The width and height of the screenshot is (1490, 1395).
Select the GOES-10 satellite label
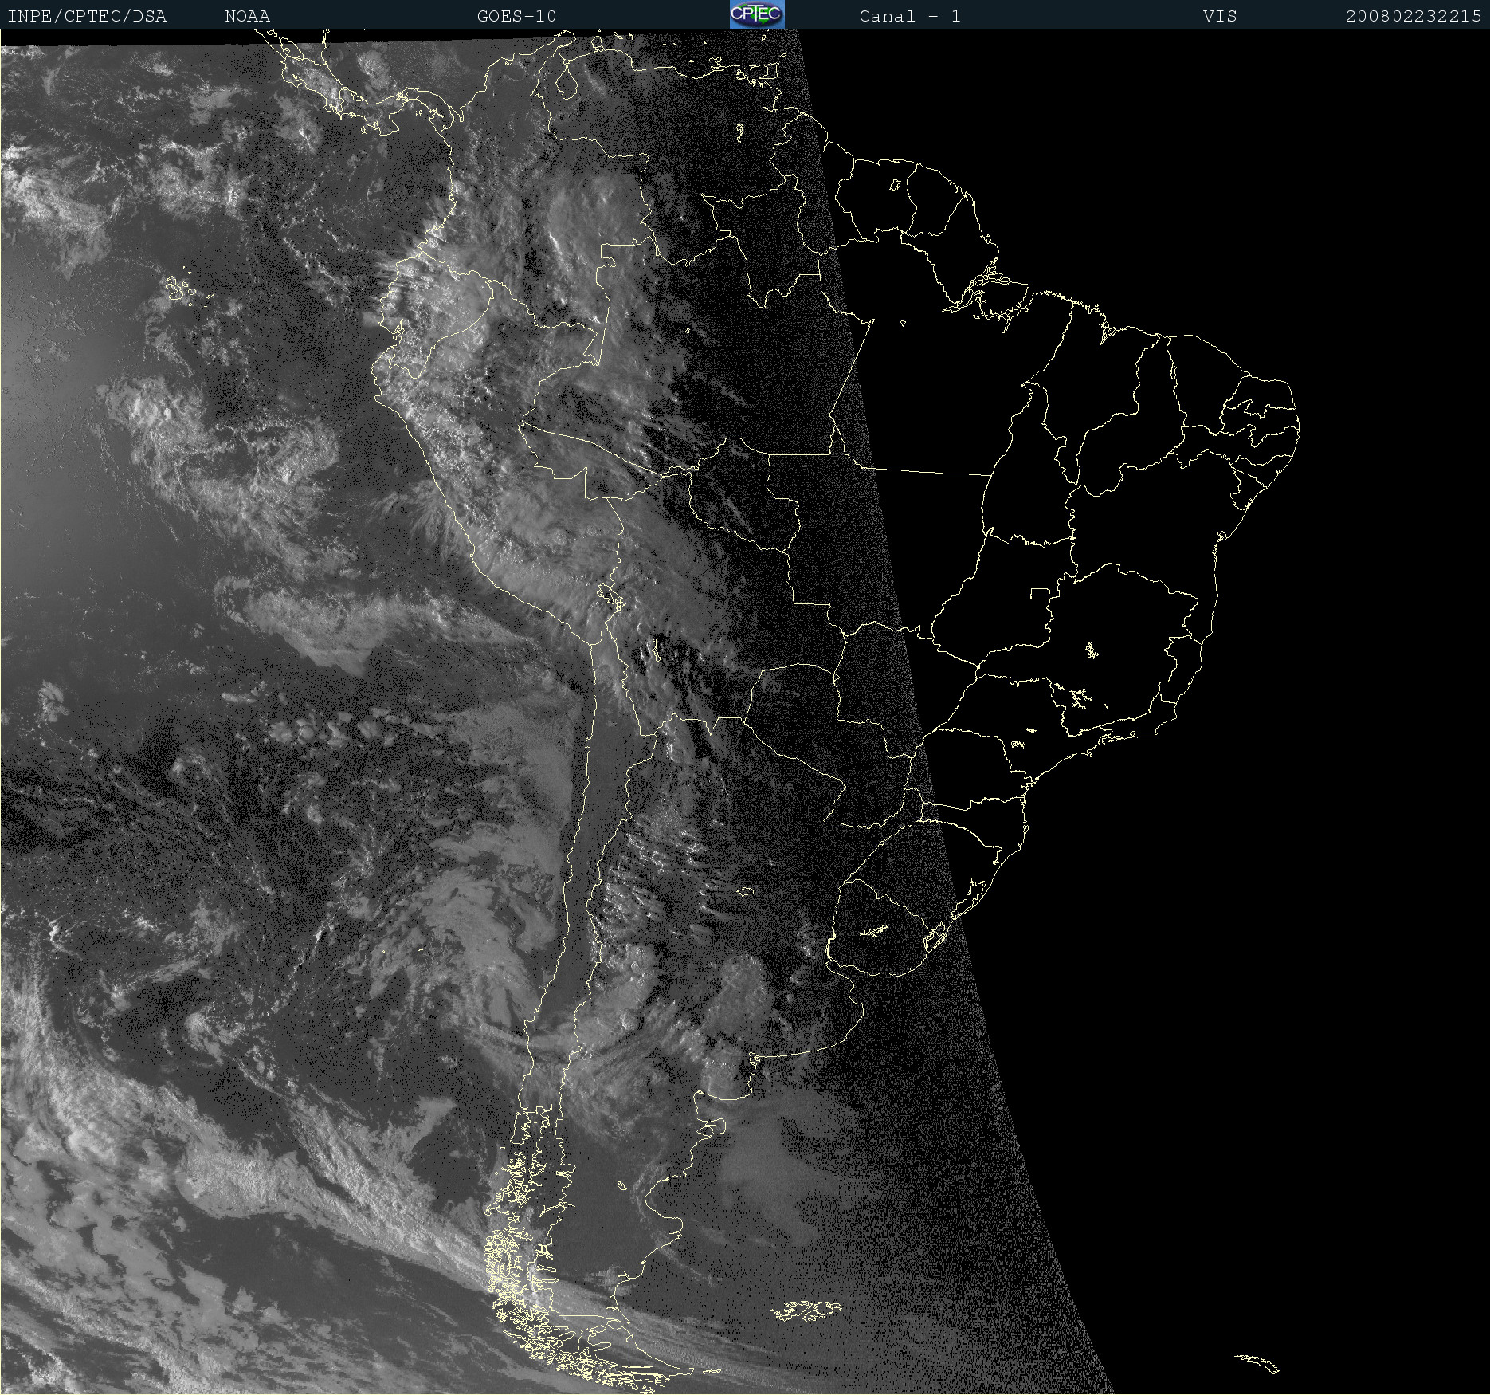pos(517,16)
